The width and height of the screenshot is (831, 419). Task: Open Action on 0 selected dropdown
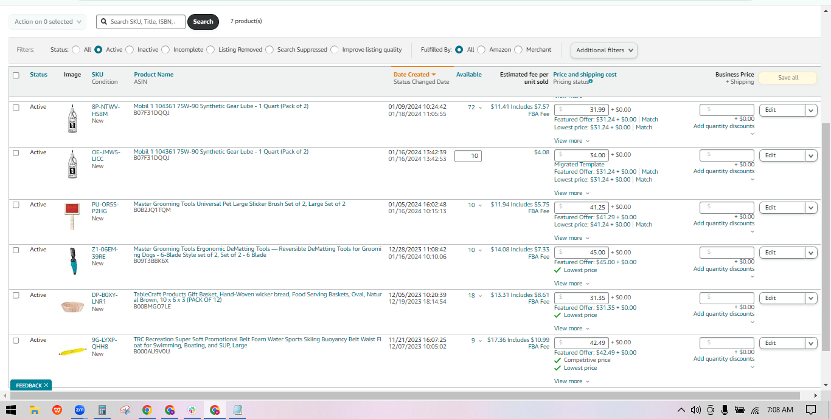[47, 22]
